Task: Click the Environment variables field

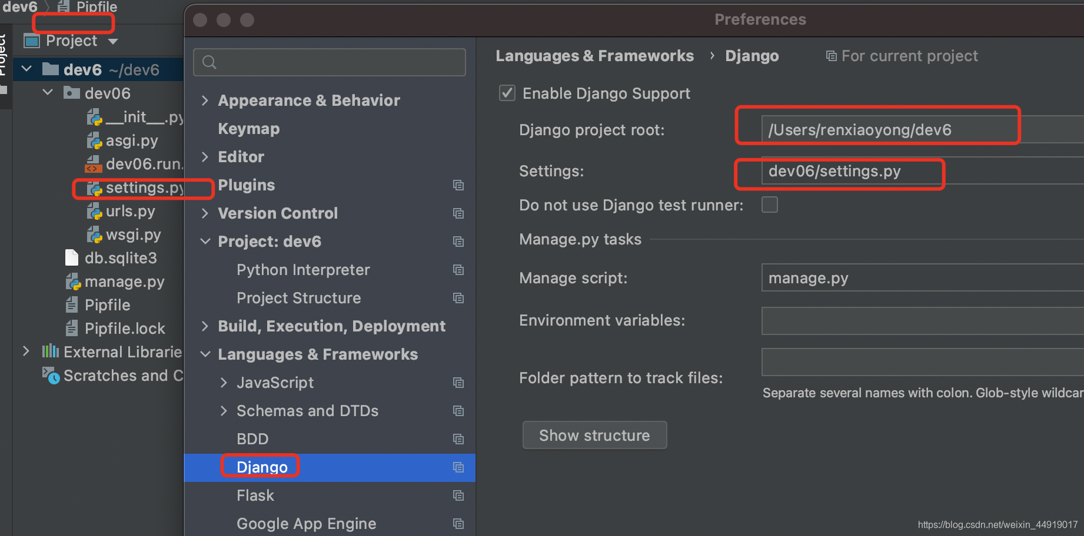Action: coord(922,320)
